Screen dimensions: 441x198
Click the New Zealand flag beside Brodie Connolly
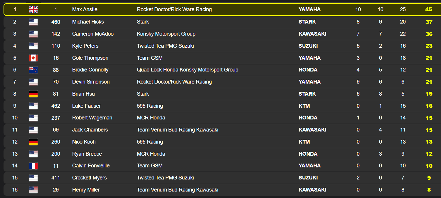pyautogui.click(x=33, y=70)
